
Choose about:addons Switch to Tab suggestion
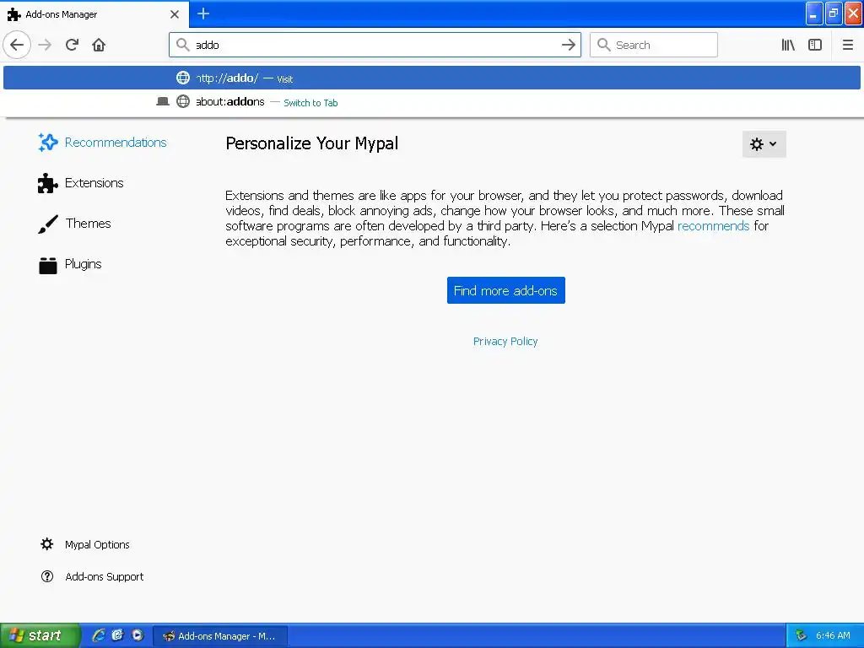(432, 102)
